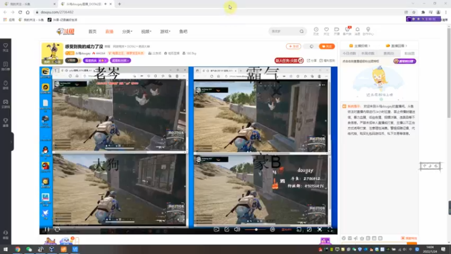Image resolution: width=451 pixels, height=254 pixels.
Task: Open the 云游戏 gamepad icon in left sidebar
Action: [6, 104]
